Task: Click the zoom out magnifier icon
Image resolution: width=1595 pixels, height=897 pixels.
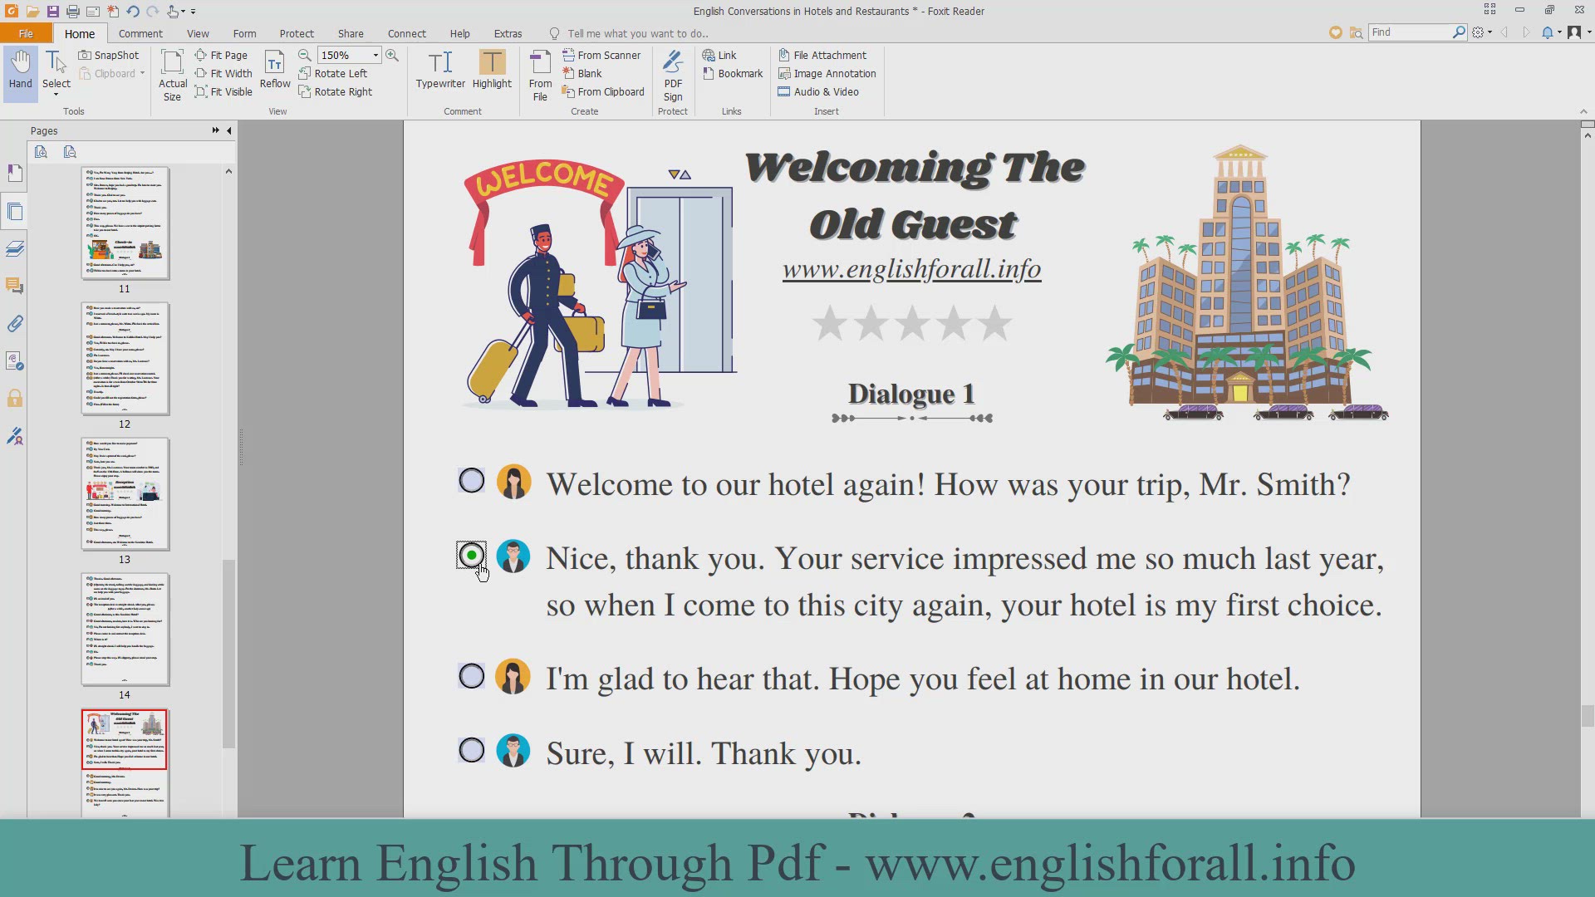Action: pos(305,55)
